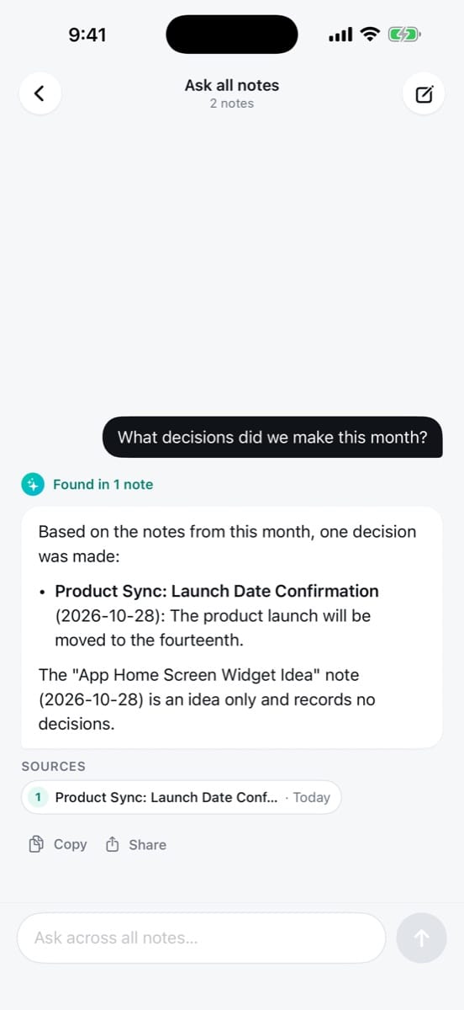Image resolution: width=464 pixels, height=1010 pixels.
Task: Click the Share upload icon
Action: pyautogui.click(x=113, y=844)
